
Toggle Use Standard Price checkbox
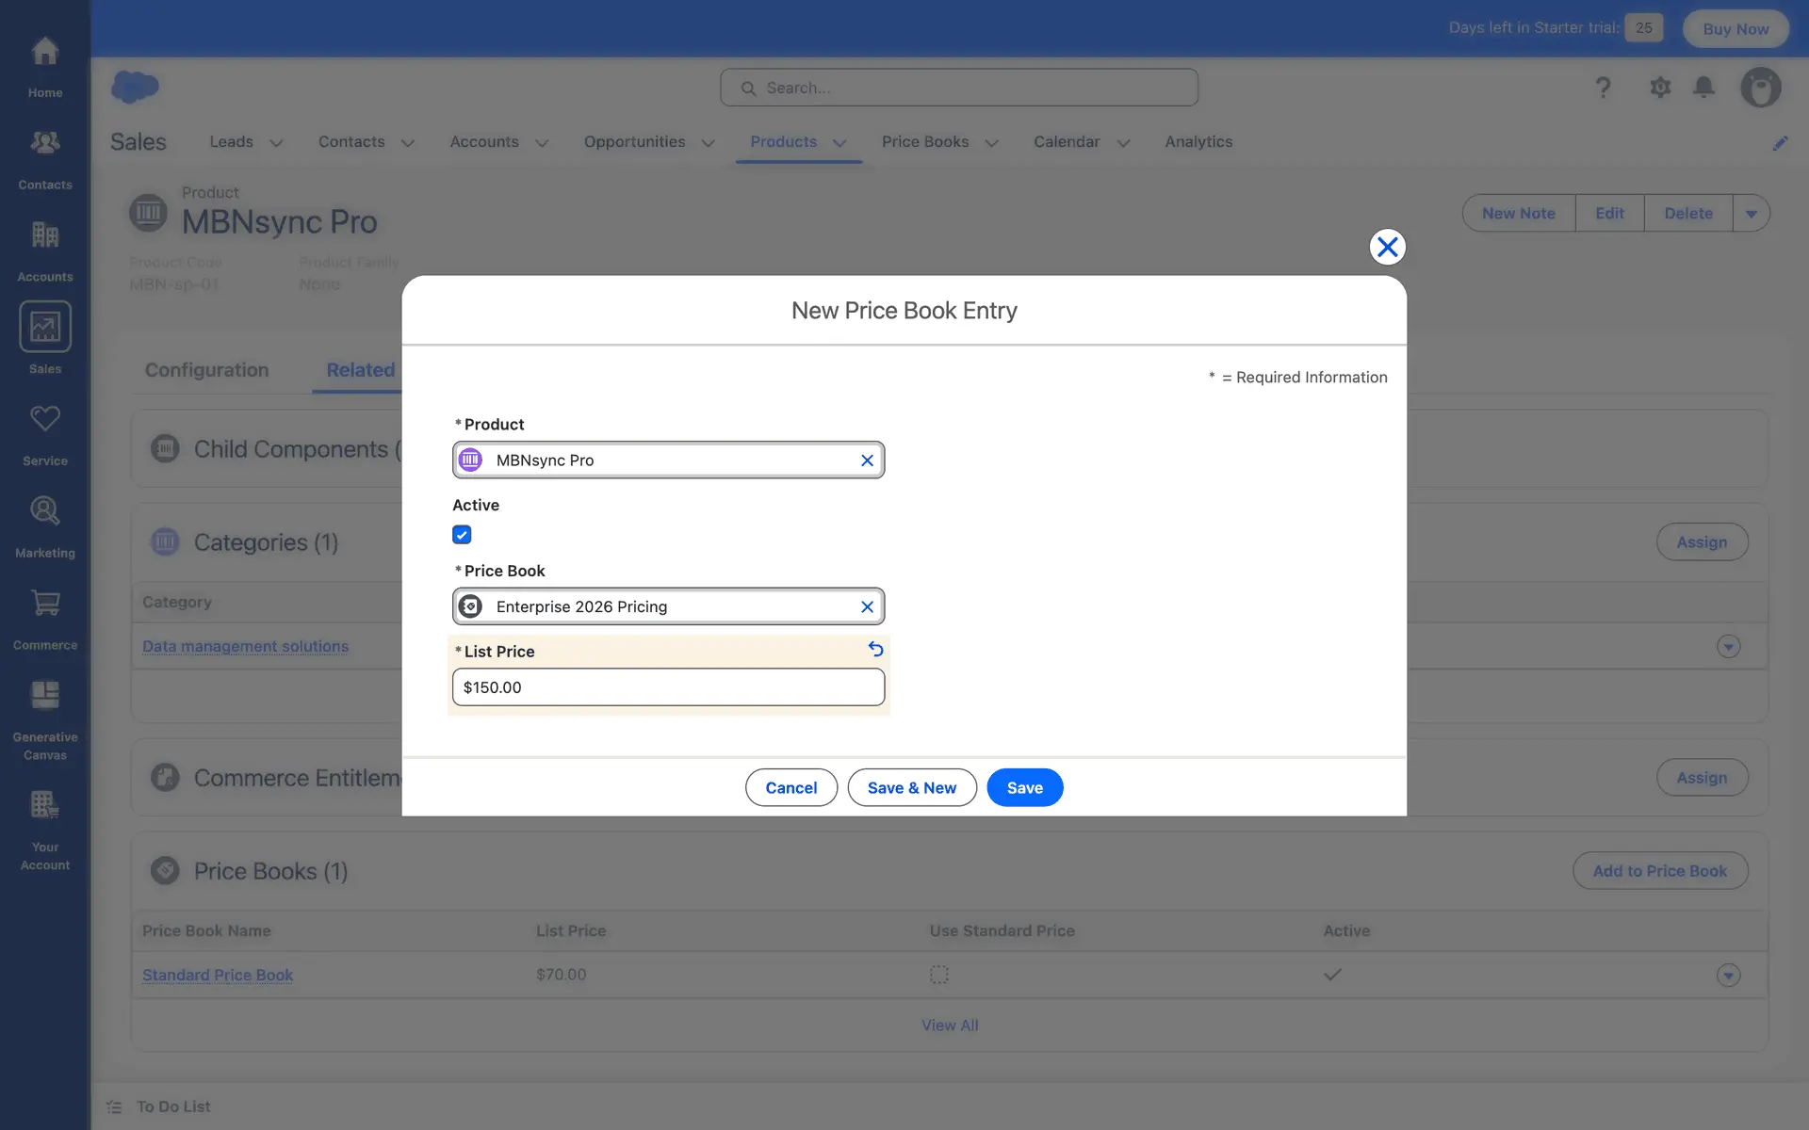point(938,975)
